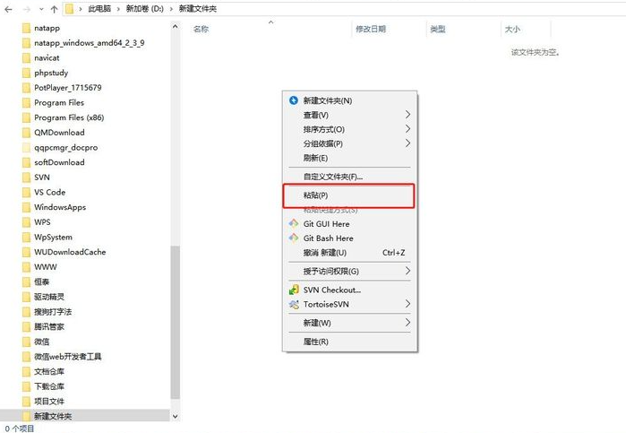Select 新建文件夹 in the folder tree
626x433 pixels.
click(53, 416)
